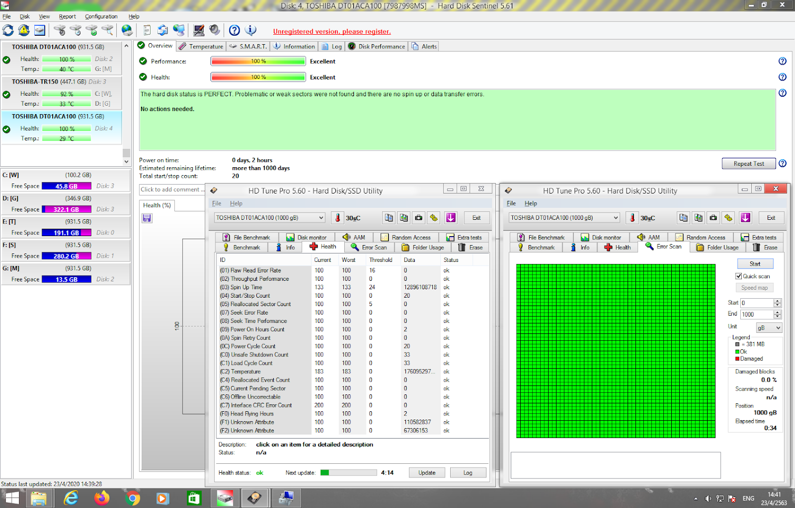Screen dimensions: 795x508
Task: Click the next update progress bar
Action: (x=348, y=473)
